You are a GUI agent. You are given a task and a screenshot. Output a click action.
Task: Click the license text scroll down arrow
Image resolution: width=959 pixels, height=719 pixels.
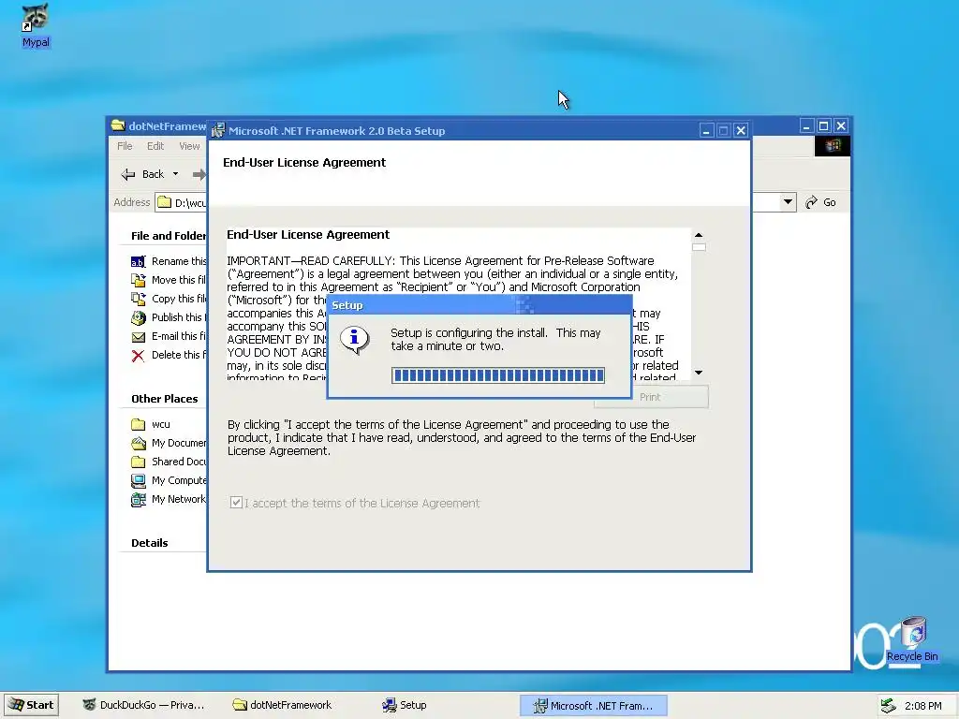click(699, 373)
